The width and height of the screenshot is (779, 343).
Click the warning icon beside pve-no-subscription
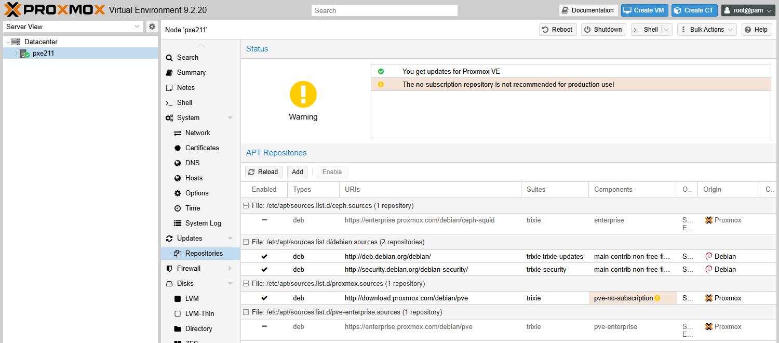(x=657, y=298)
